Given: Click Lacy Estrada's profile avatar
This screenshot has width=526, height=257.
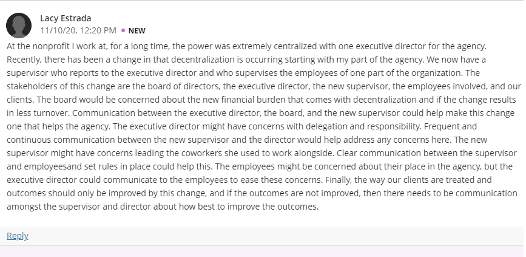Looking at the screenshot, I should click(19, 26).
